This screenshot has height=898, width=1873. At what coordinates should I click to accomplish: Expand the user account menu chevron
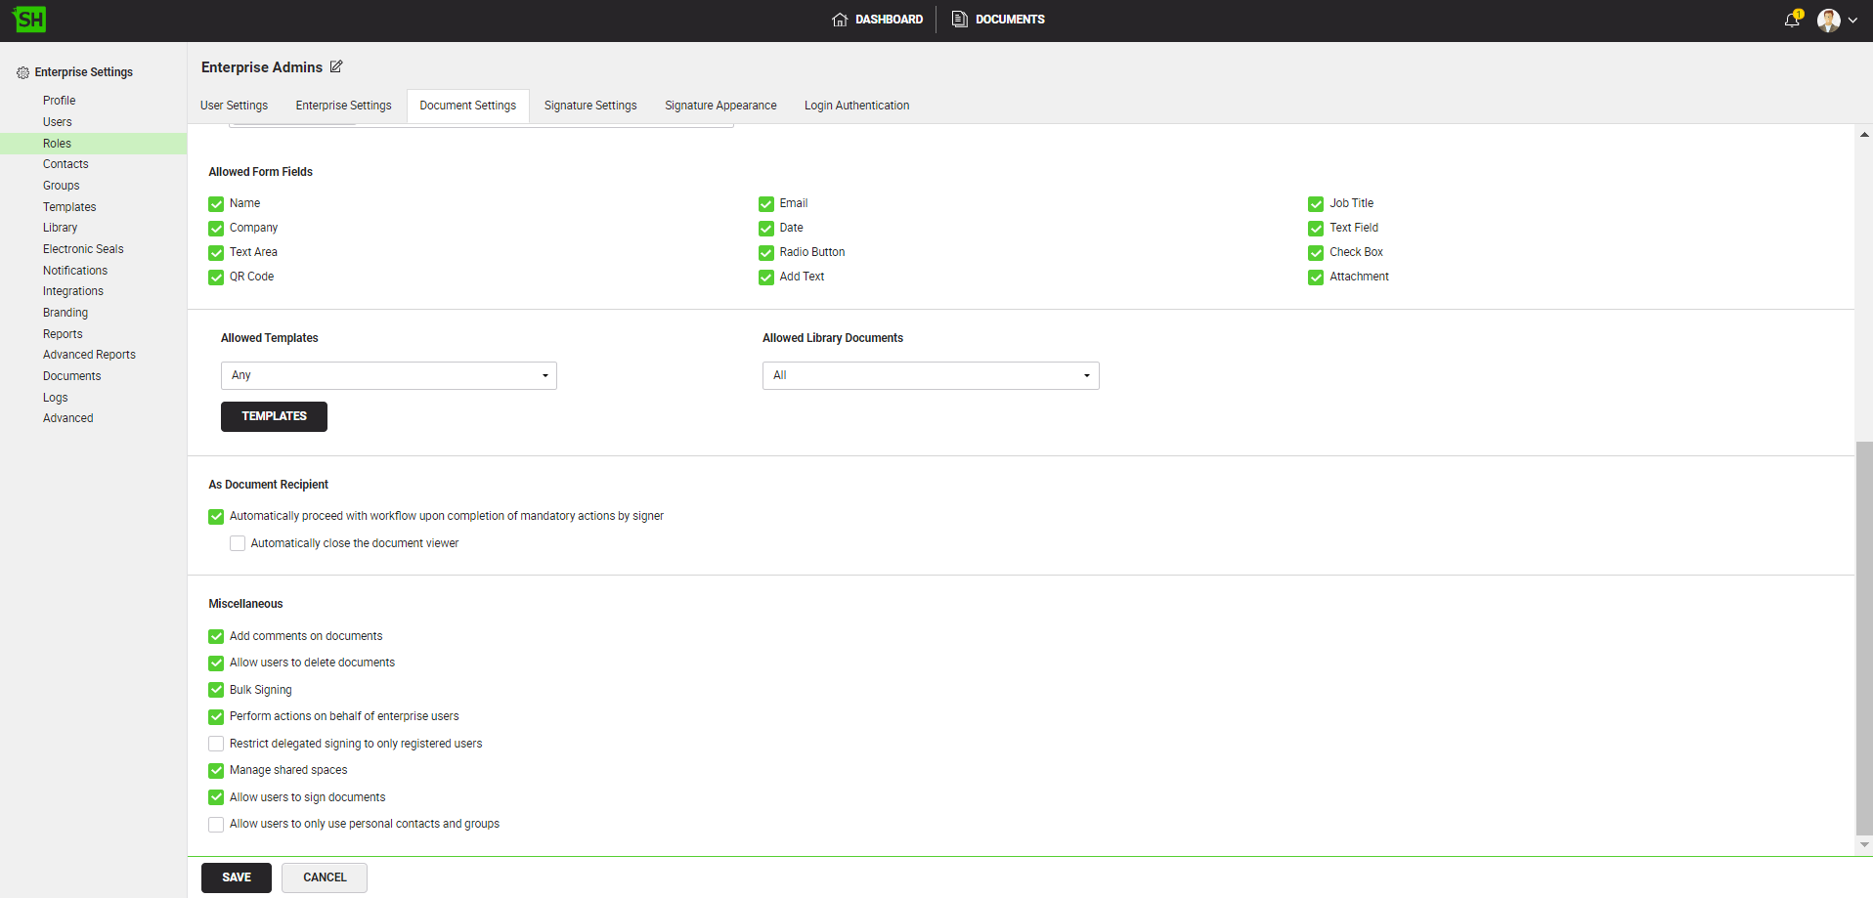1852,20
